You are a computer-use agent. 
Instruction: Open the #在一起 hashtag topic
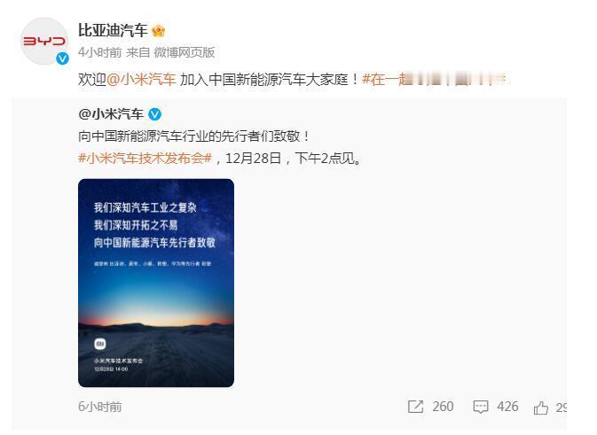[x=434, y=79]
